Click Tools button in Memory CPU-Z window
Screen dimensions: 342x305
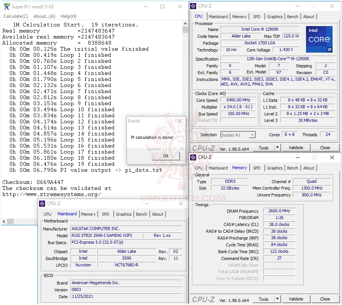pyautogui.click(x=264, y=299)
